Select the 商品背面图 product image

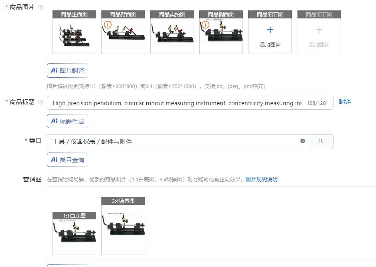123,32
